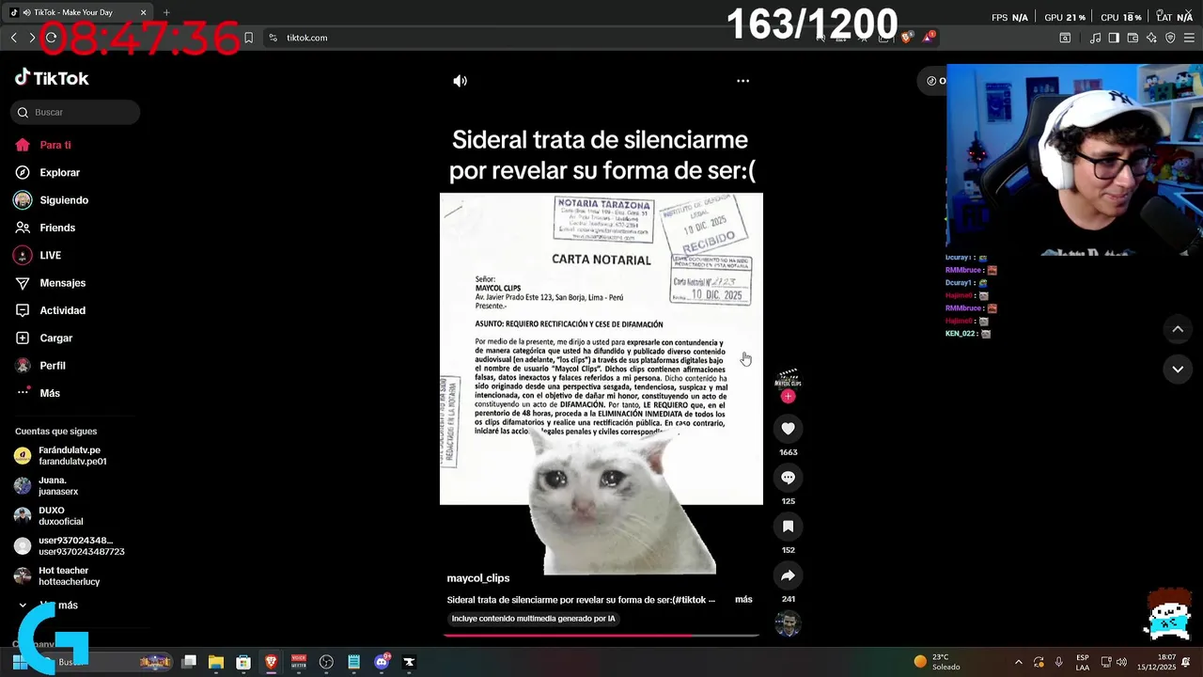The width and height of the screenshot is (1203, 677).
Task: Open the Explorar page
Action: (47, 172)
